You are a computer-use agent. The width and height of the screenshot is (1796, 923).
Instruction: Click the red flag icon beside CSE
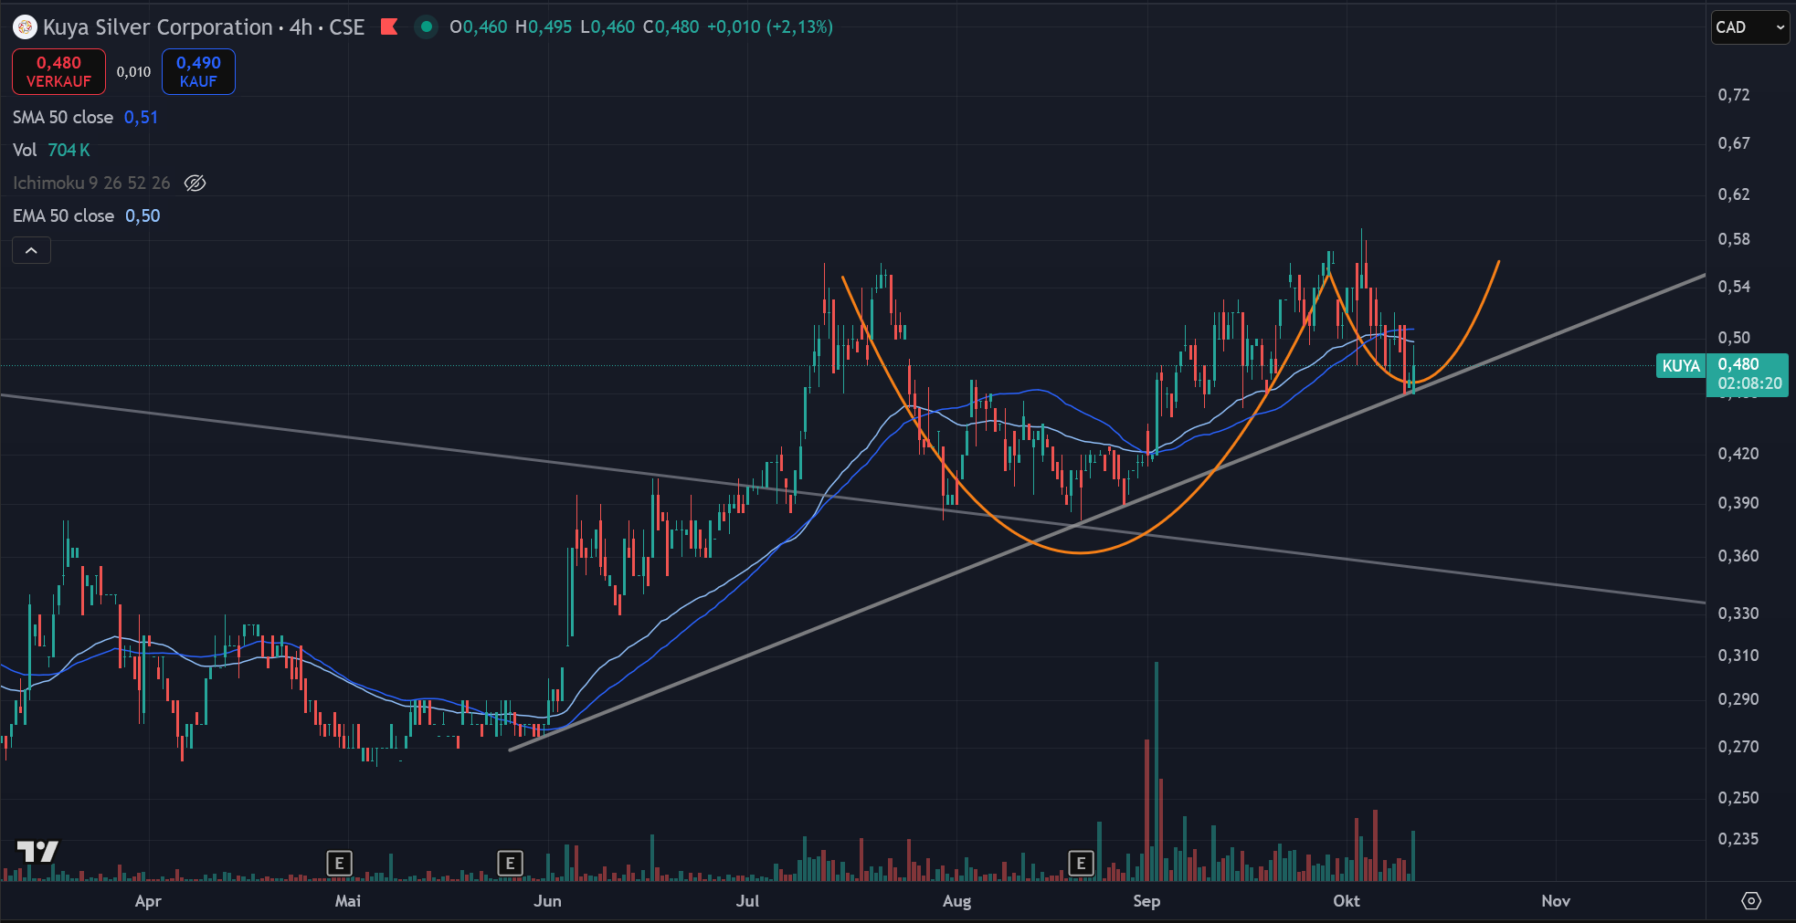pyautogui.click(x=389, y=26)
